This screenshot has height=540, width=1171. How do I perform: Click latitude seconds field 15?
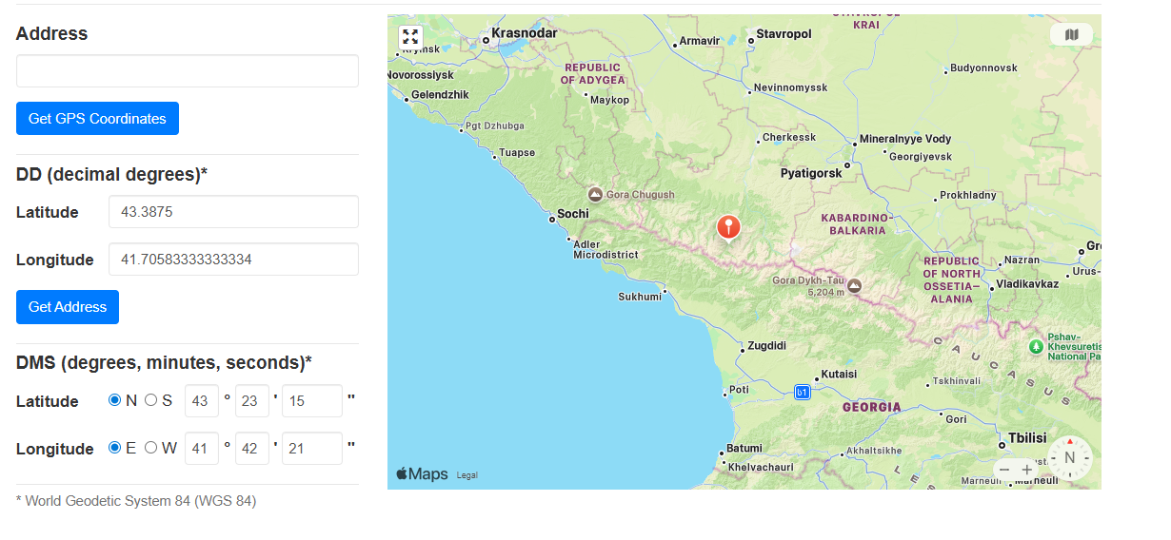(312, 400)
